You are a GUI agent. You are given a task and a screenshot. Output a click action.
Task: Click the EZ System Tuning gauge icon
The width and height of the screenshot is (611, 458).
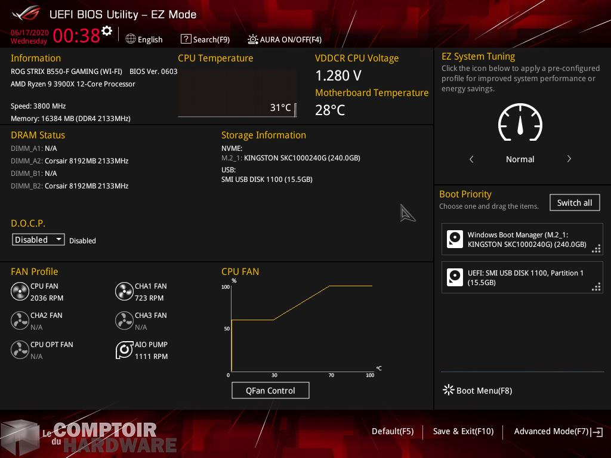[x=520, y=123]
